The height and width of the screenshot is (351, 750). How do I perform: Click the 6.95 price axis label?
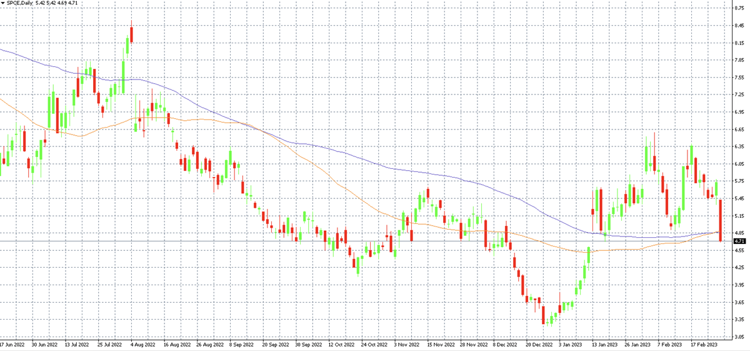pos(739,112)
